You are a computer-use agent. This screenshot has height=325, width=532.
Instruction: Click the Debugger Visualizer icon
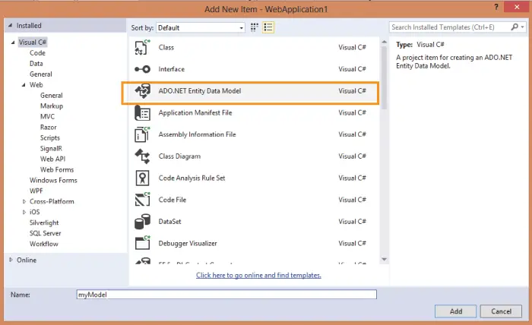(x=142, y=243)
